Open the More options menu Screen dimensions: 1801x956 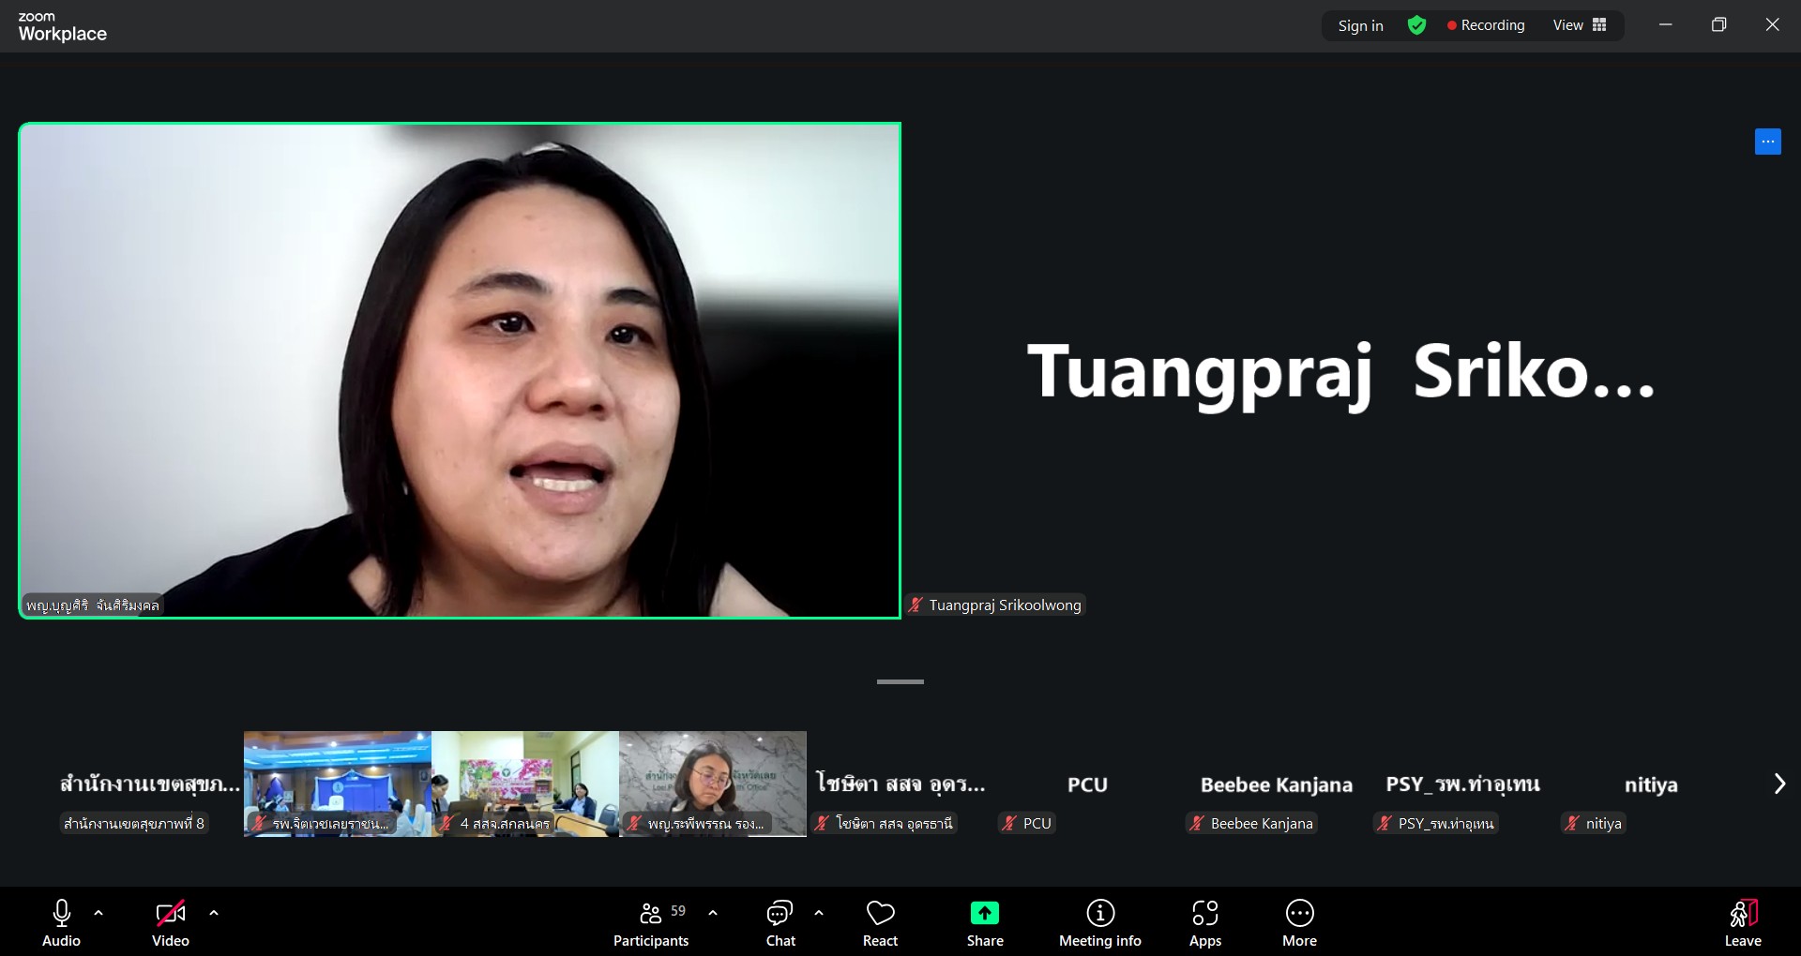pyautogui.click(x=1299, y=923)
